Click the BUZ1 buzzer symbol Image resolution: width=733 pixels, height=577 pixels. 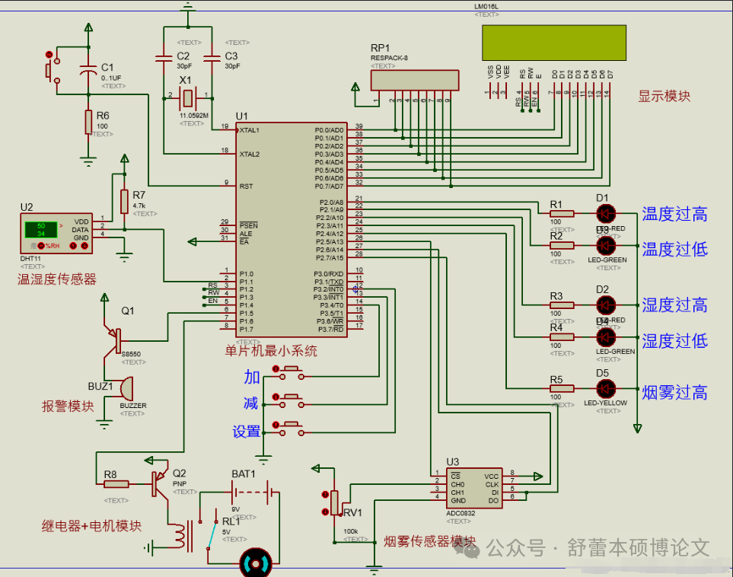tap(124, 388)
